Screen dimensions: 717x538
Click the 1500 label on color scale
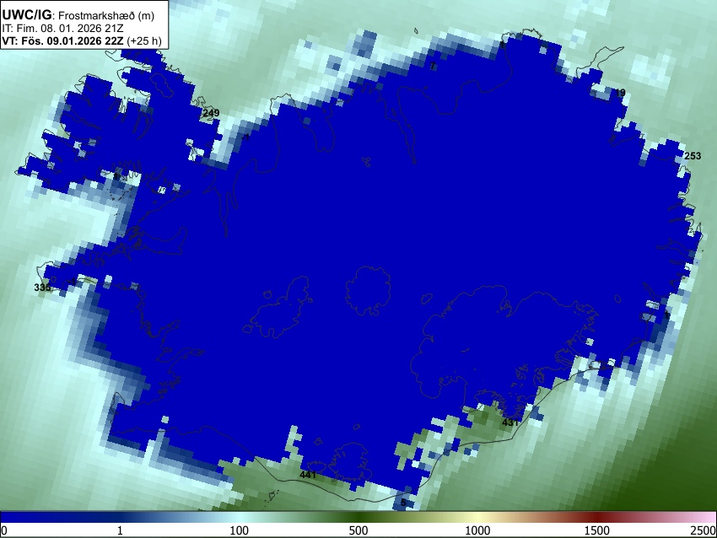coord(596,530)
